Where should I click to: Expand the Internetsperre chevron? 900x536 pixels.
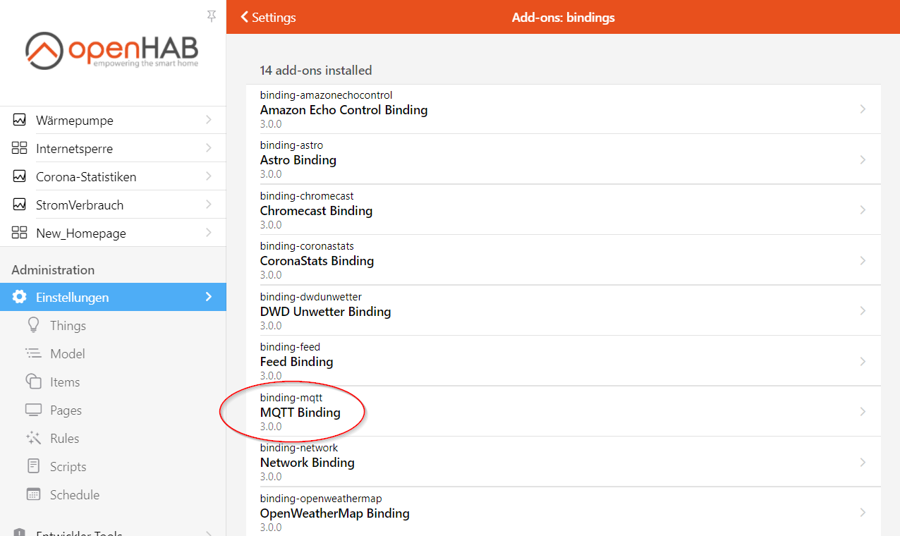point(208,148)
